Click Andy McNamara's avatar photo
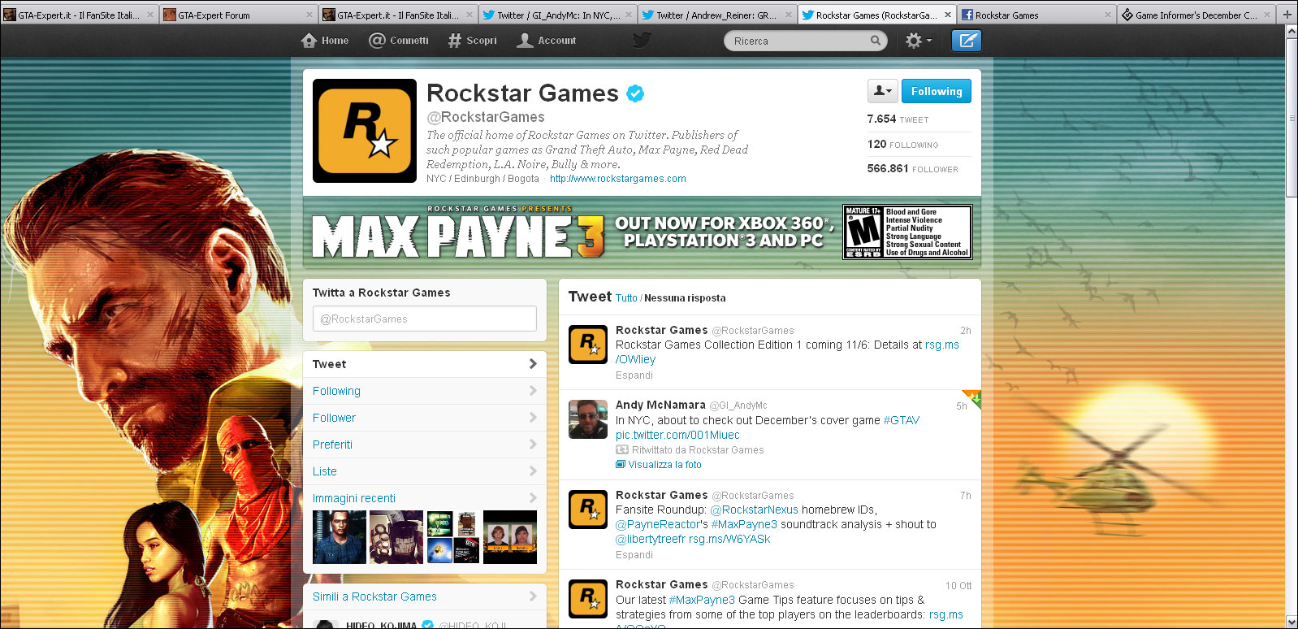 point(588,419)
